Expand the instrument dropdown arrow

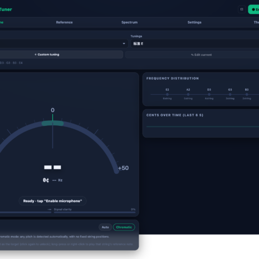[124, 43]
